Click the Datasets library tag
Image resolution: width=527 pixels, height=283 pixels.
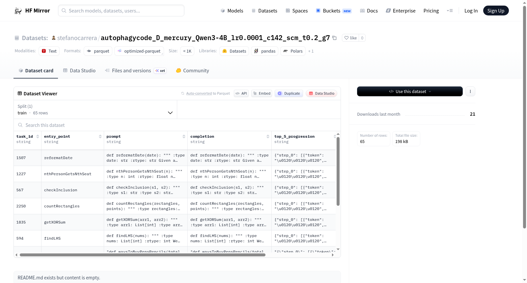pos(234,51)
